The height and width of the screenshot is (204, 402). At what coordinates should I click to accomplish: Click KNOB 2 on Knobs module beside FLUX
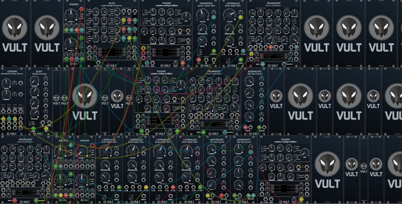[71, 44]
